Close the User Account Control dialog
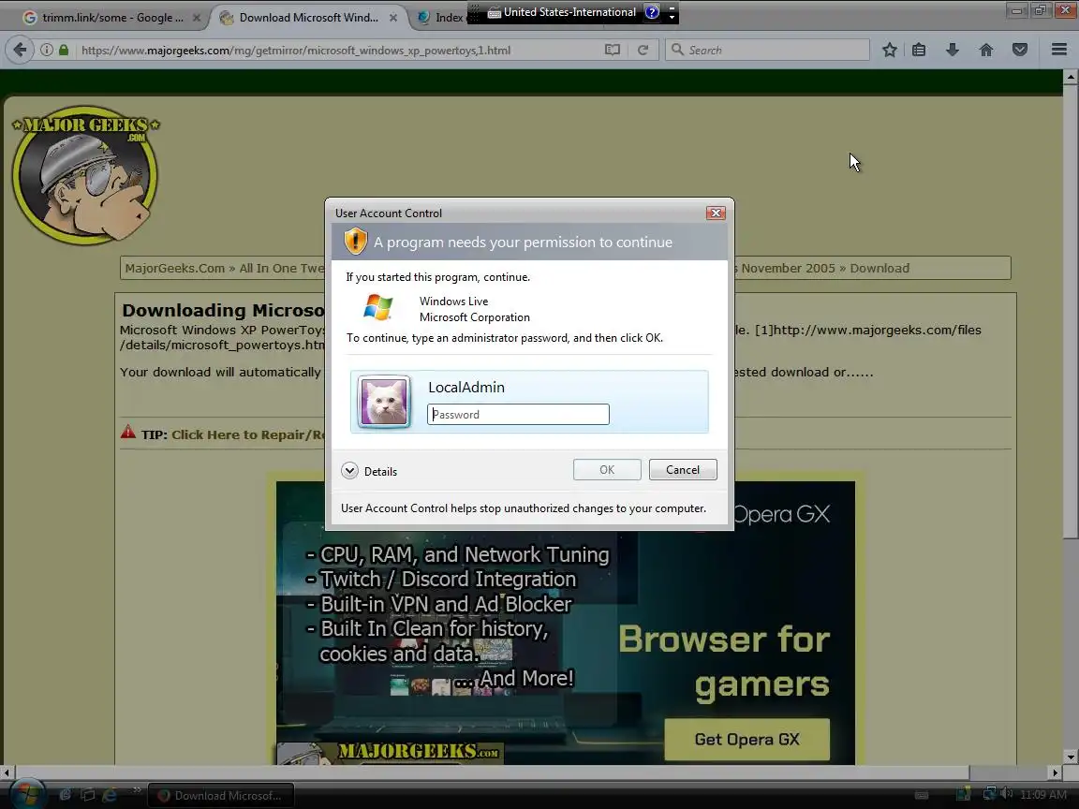Viewport: 1079px width, 809px height. point(716,213)
